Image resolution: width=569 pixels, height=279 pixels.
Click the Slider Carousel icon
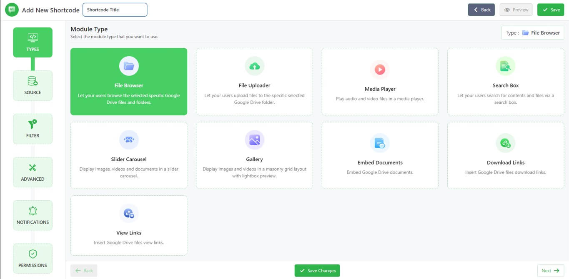coord(129,139)
